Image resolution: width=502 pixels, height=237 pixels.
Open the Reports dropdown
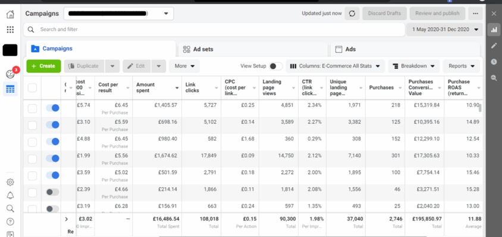pyautogui.click(x=462, y=66)
